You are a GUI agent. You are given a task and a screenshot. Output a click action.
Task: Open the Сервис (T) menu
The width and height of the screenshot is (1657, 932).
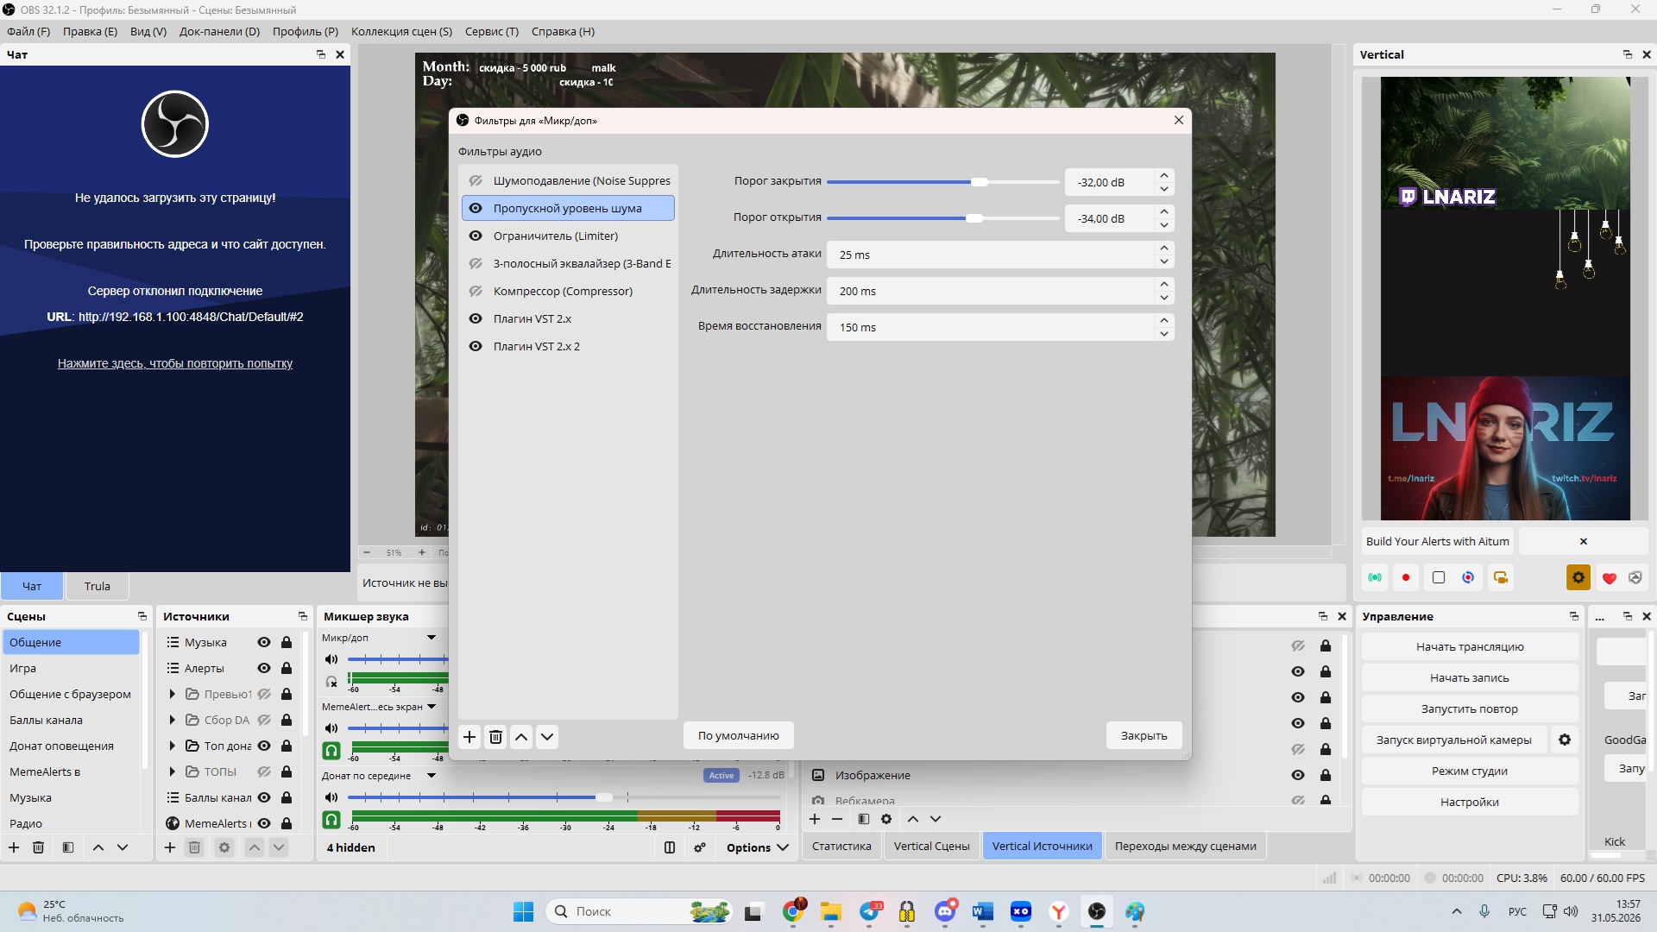[491, 31]
